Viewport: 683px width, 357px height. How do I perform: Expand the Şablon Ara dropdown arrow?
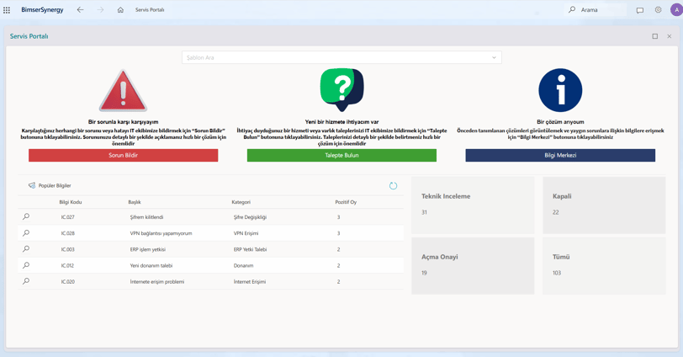tap(494, 57)
